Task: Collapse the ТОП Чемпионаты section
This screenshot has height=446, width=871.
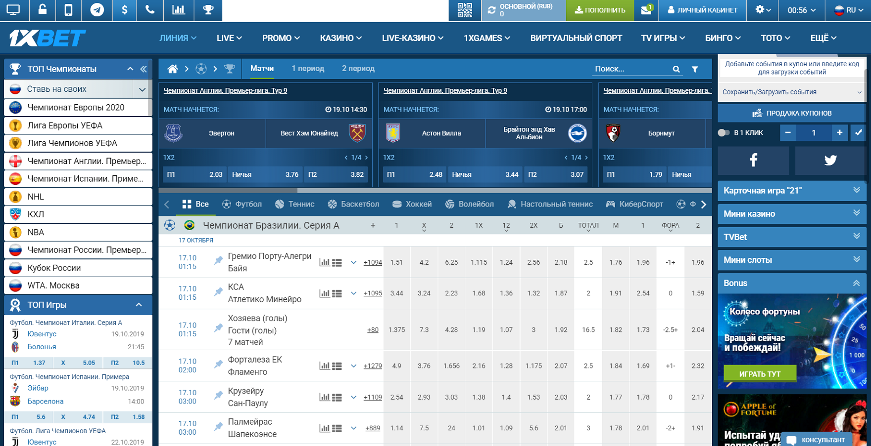Action: (x=130, y=69)
